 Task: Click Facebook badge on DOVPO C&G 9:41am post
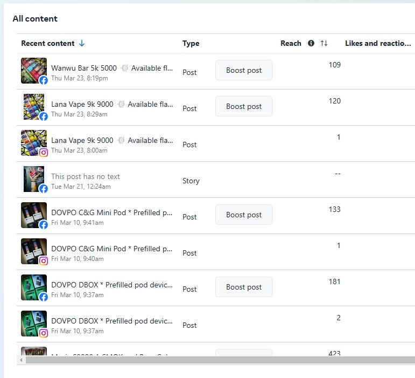pyautogui.click(x=44, y=224)
